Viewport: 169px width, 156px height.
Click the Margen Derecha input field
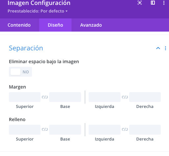tap(145, 97)
